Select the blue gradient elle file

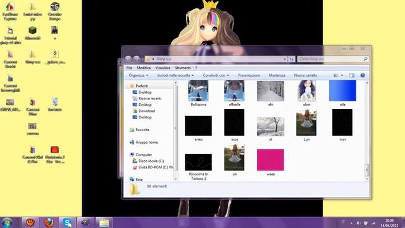coord(342,93)
